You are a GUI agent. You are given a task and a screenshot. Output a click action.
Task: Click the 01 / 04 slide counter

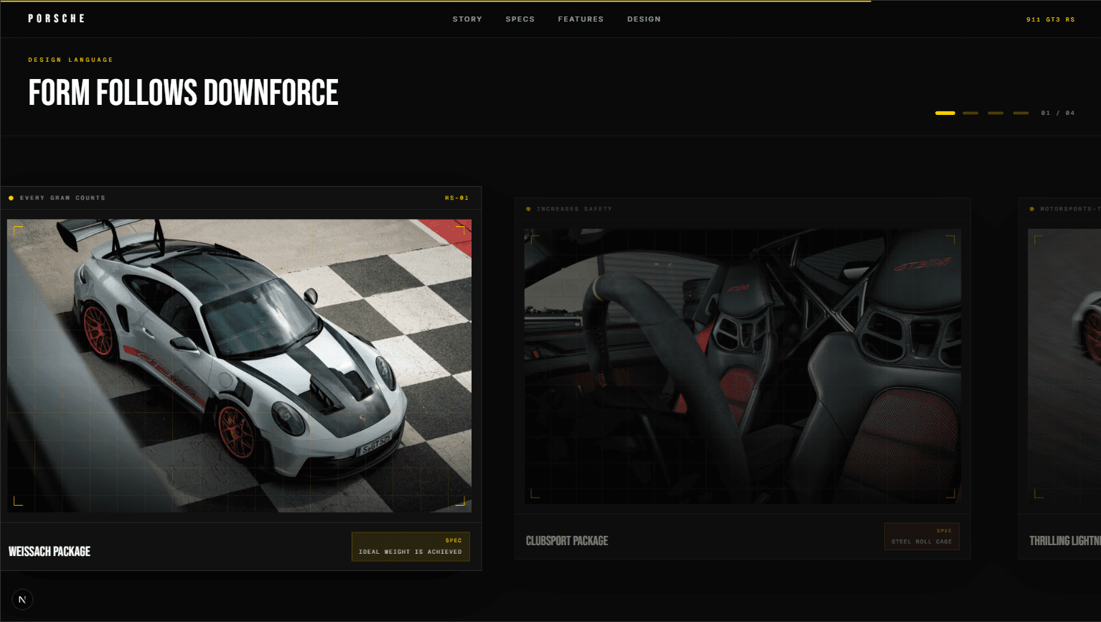1058,113
